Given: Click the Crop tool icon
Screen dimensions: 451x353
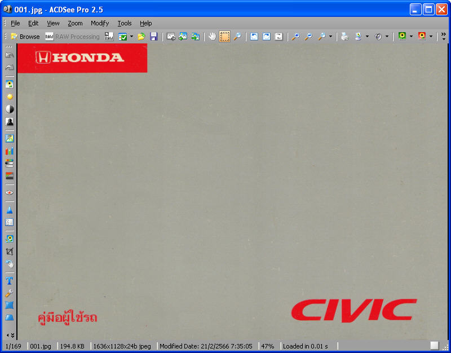Looking at the screenshot, I should coord(10,251).
